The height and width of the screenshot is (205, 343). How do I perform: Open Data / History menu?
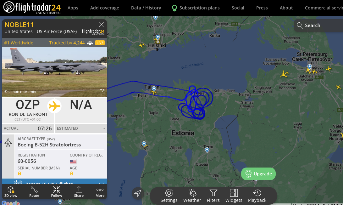click(x=146, y=8)
